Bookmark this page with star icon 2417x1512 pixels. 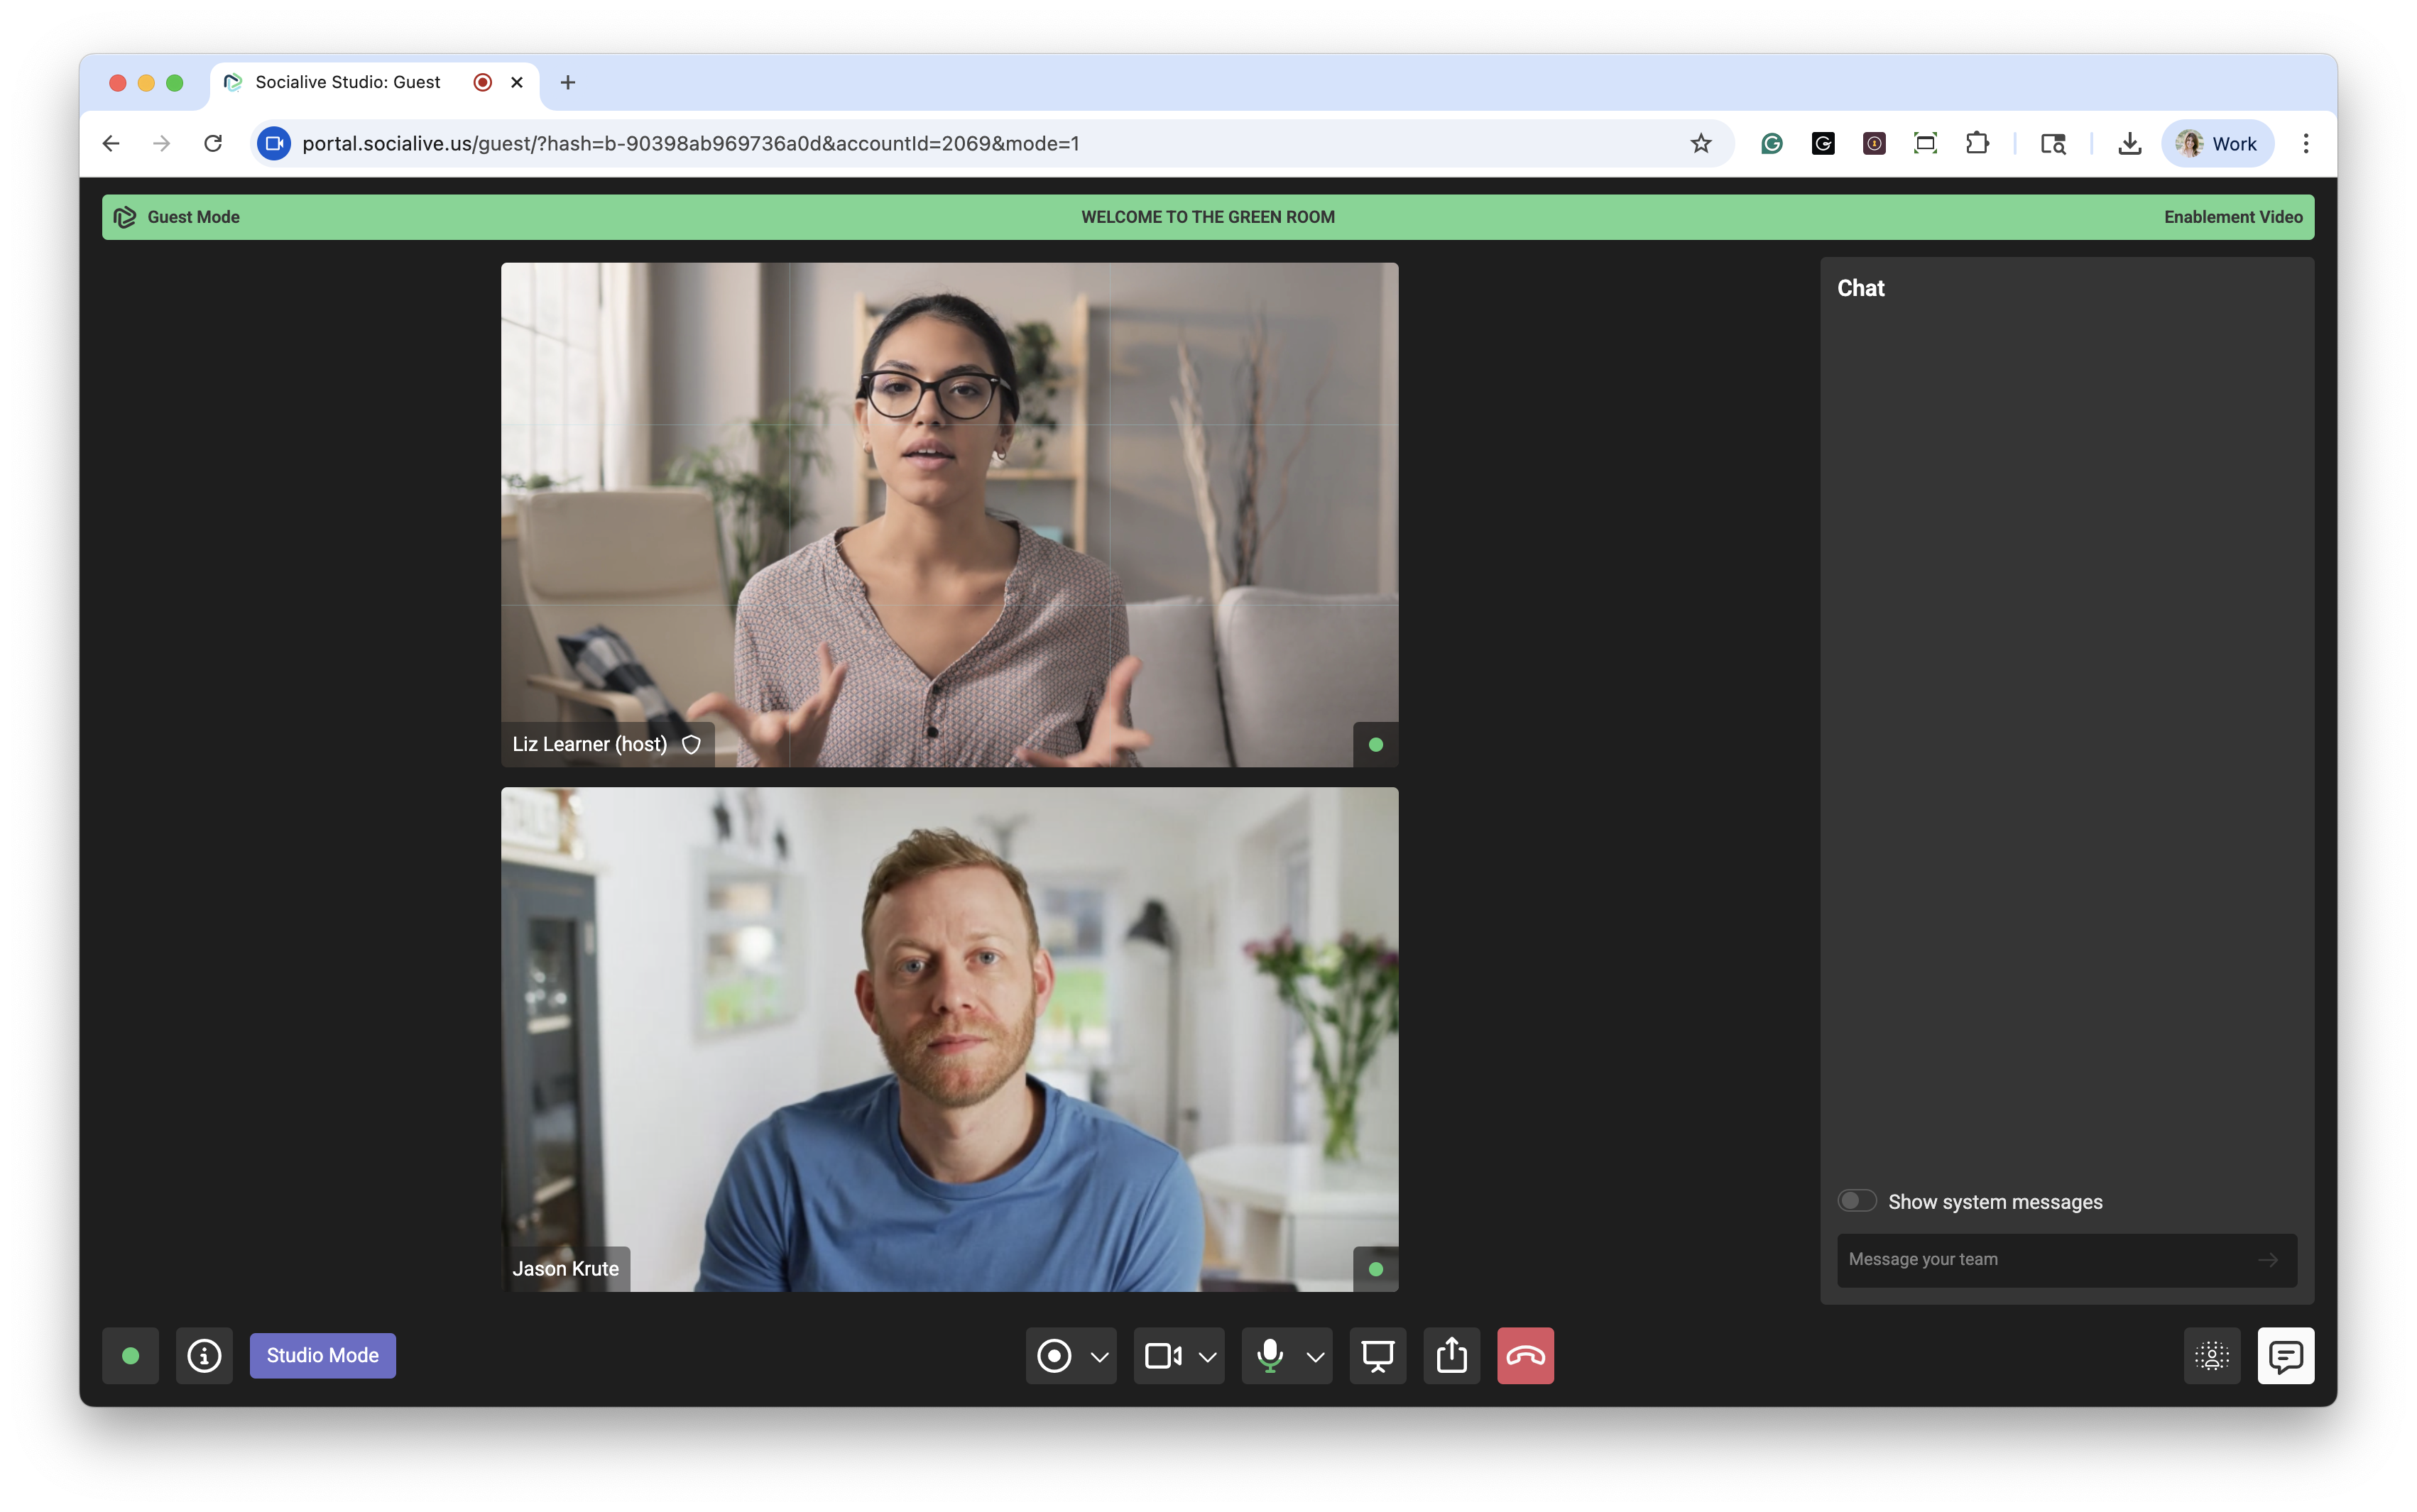pyautogui.click(x=1700, y=143)
